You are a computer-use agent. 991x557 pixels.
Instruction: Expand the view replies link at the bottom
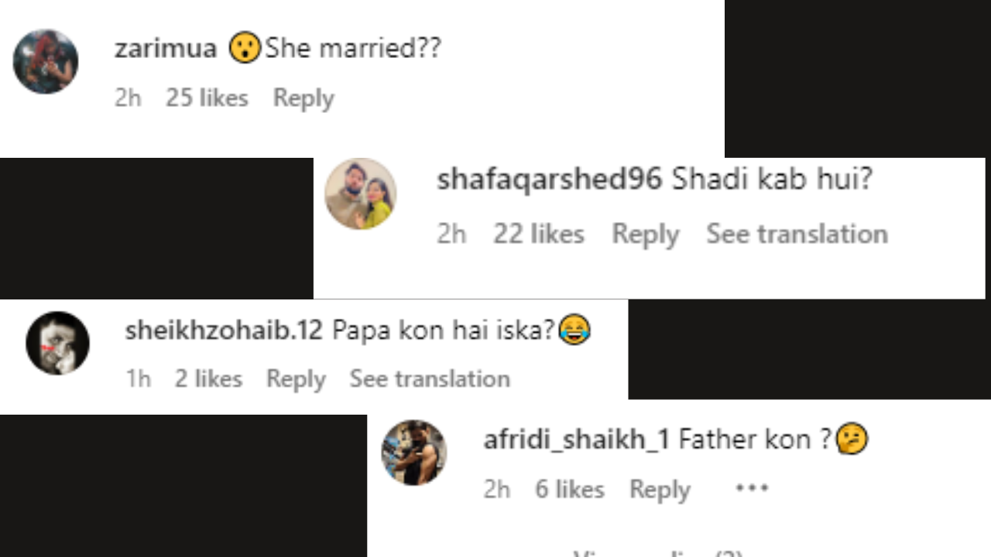click(658, 552)
